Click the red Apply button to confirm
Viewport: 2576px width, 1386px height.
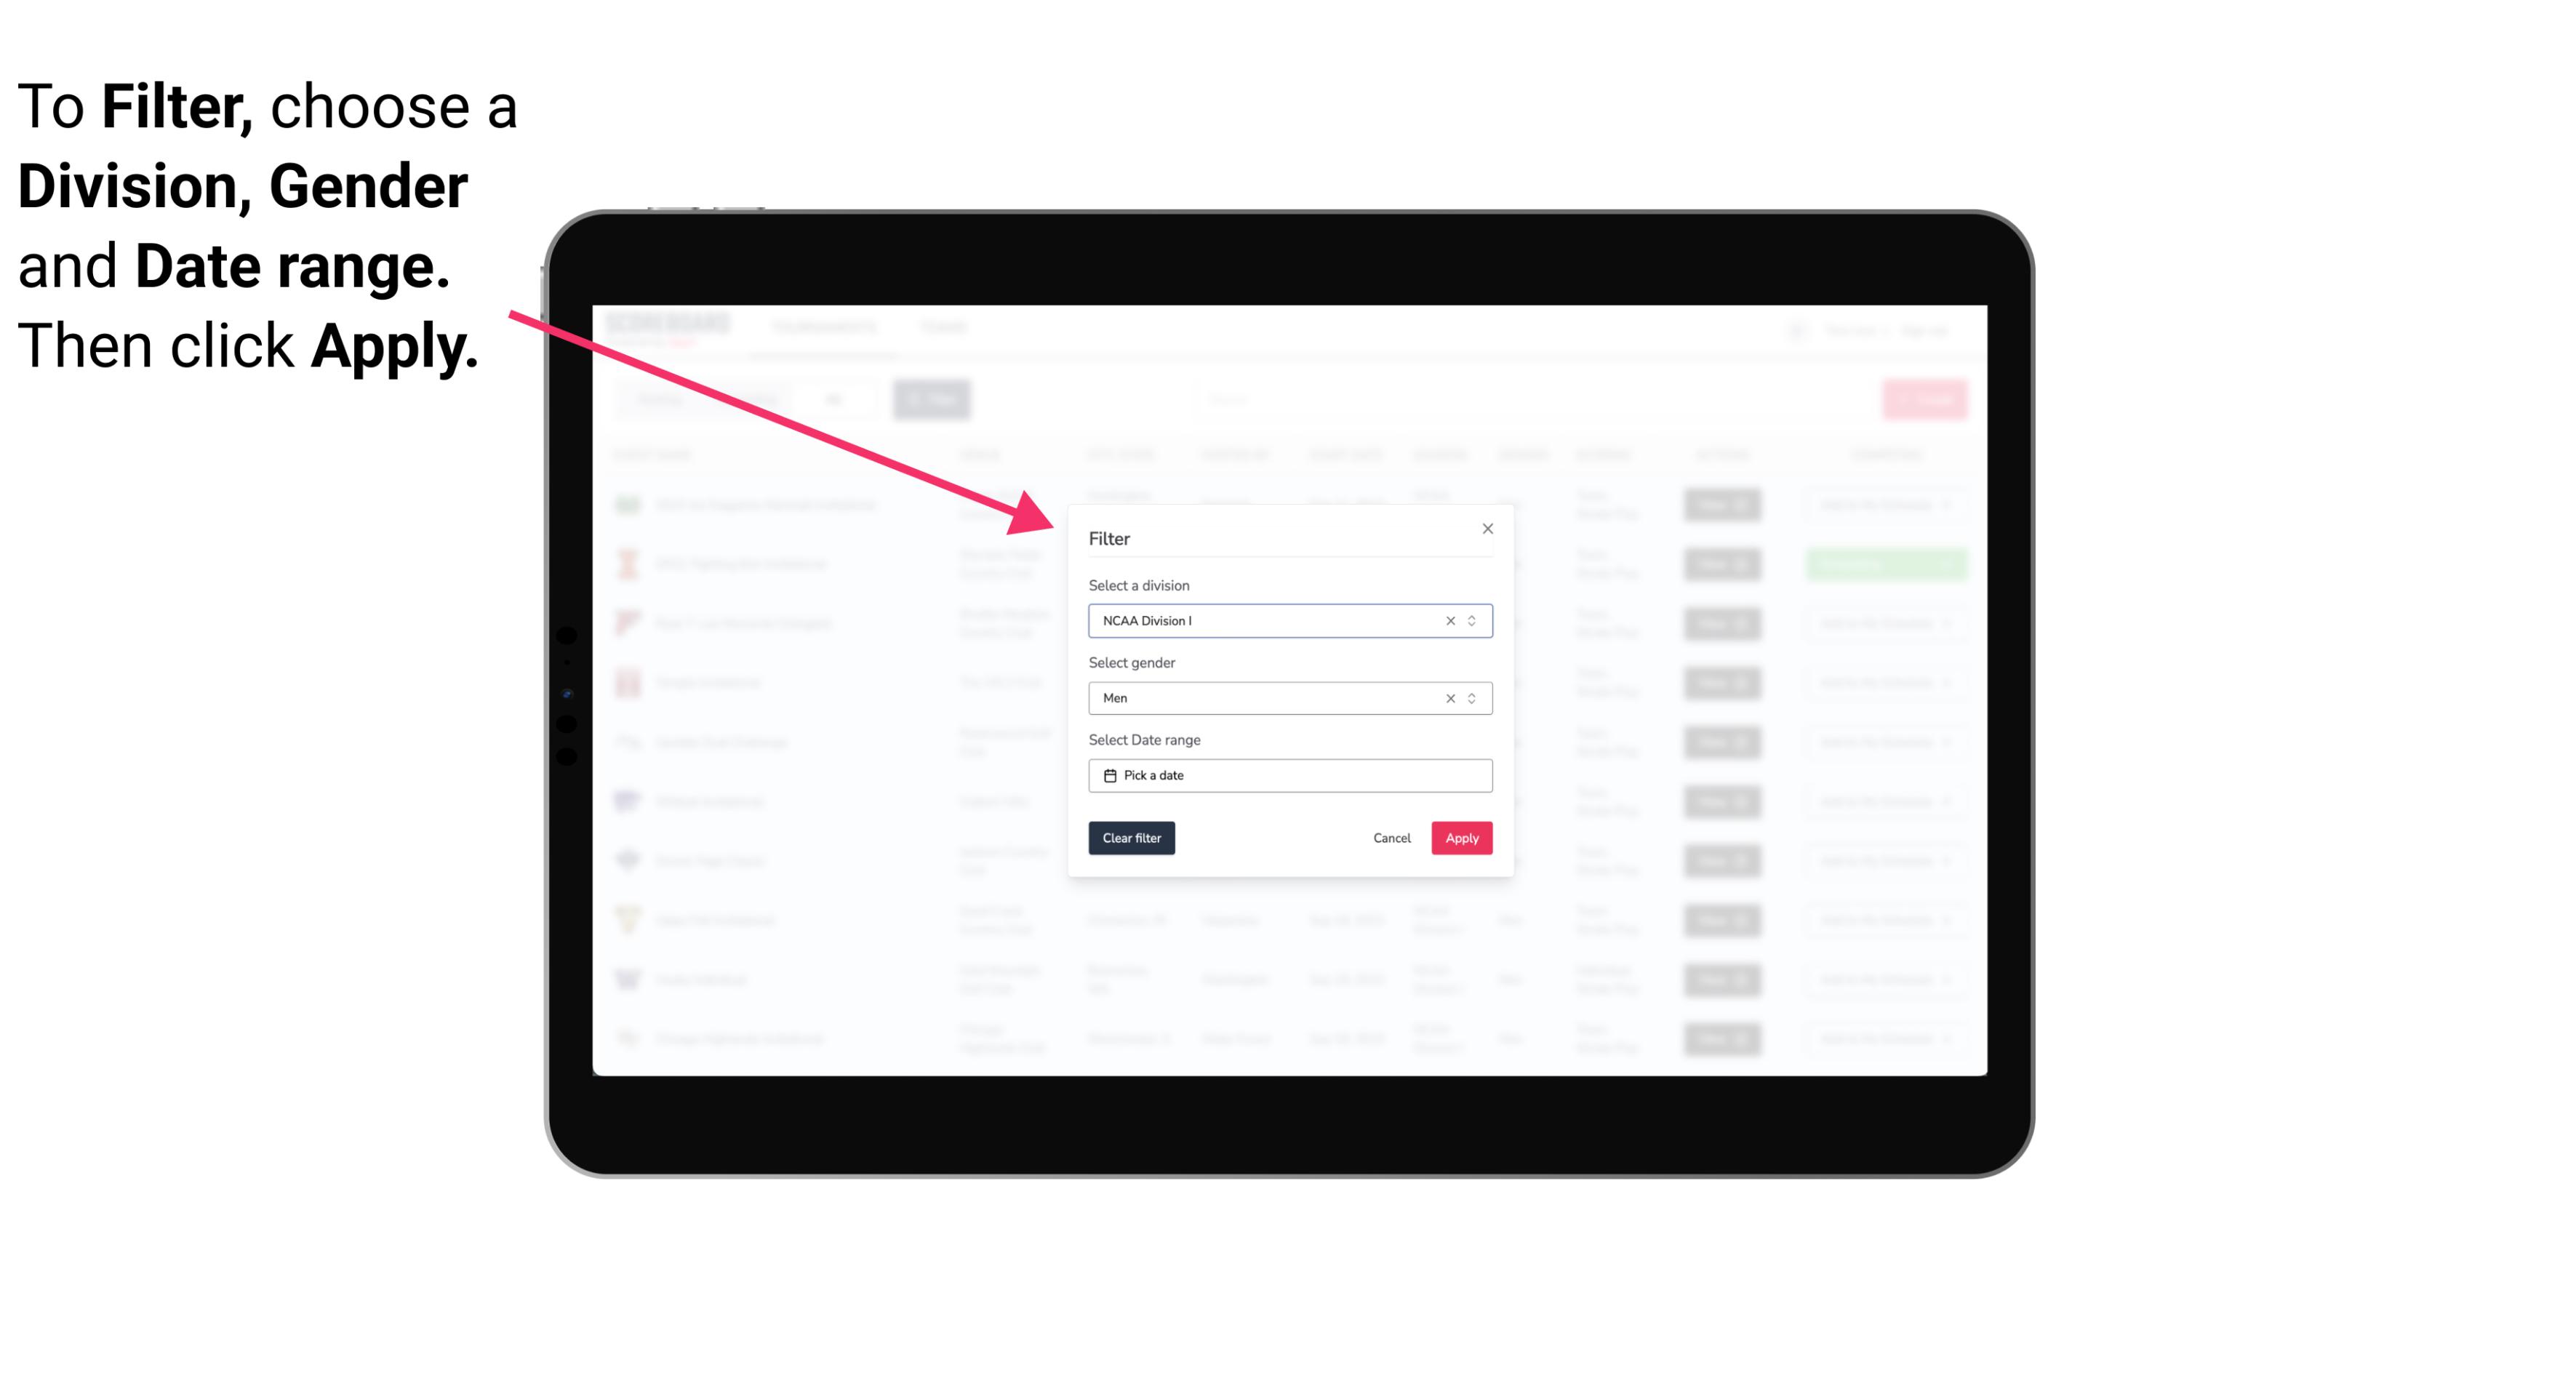[x=1460, y=838]
